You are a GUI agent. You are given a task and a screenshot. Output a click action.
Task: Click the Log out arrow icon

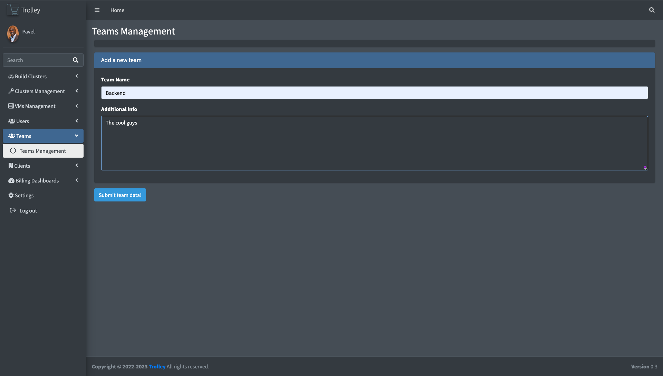[x=13, y=210]
